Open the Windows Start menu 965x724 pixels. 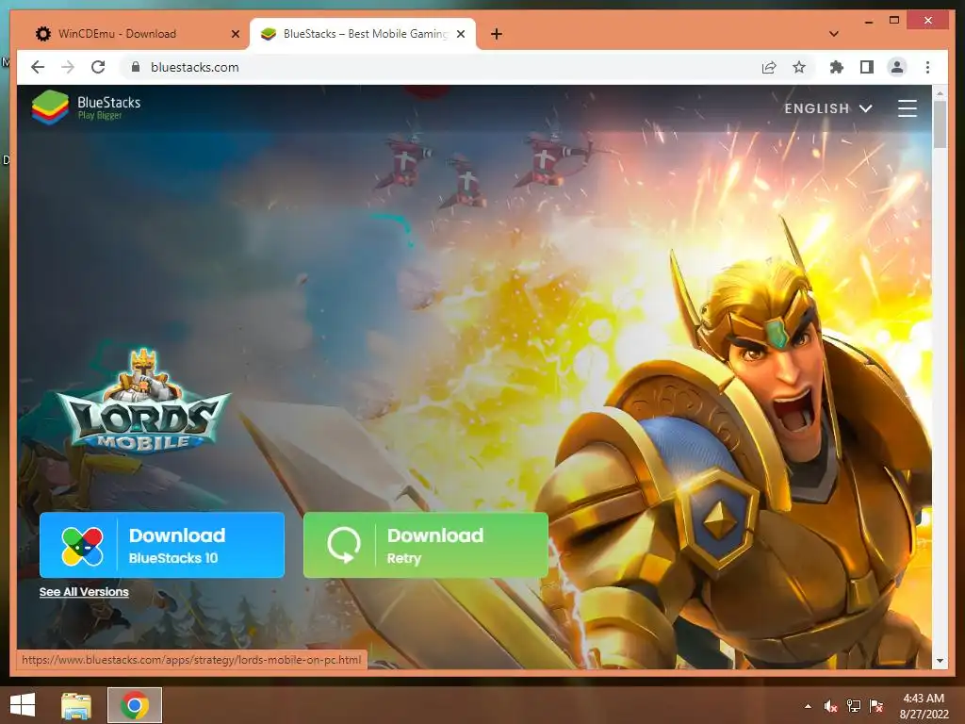pos(23,705)
